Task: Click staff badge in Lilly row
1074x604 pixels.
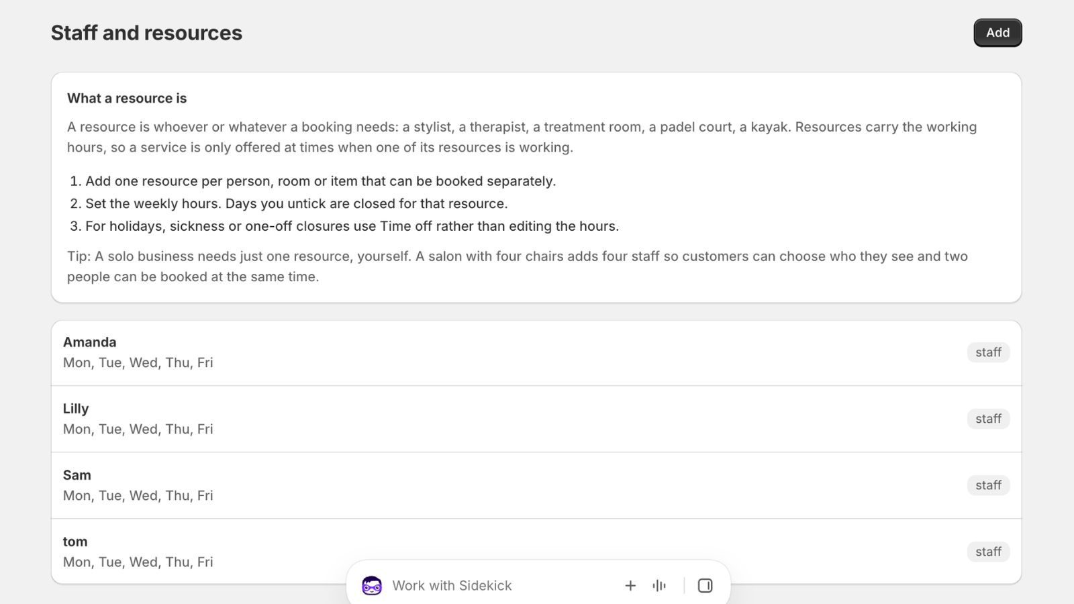Action: 988,419
